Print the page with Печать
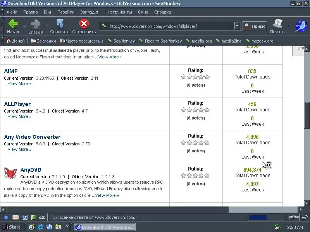The width and height of the screenshot is (310, 232). 277,26
